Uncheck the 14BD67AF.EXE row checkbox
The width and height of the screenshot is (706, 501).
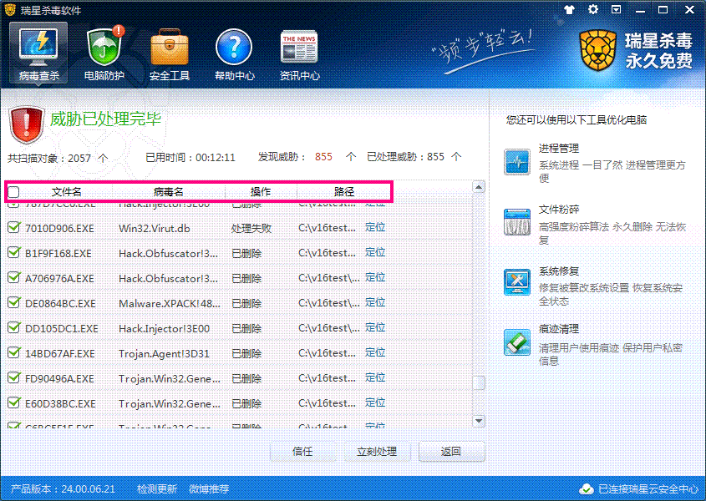tap(14, 353)
